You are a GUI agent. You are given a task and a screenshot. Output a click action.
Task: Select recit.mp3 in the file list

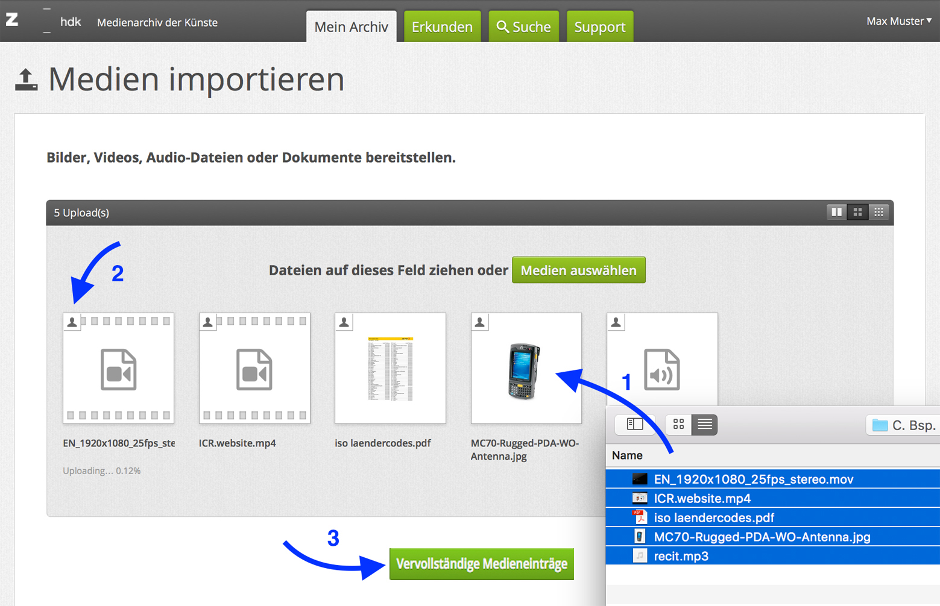[681, 556]
